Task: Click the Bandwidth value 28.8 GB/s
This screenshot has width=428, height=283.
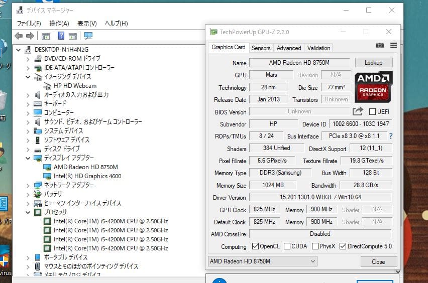Action: tap(366, 185)
